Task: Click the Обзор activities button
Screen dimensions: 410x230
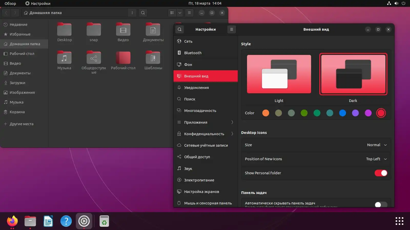Action: (x=10, y=3)
